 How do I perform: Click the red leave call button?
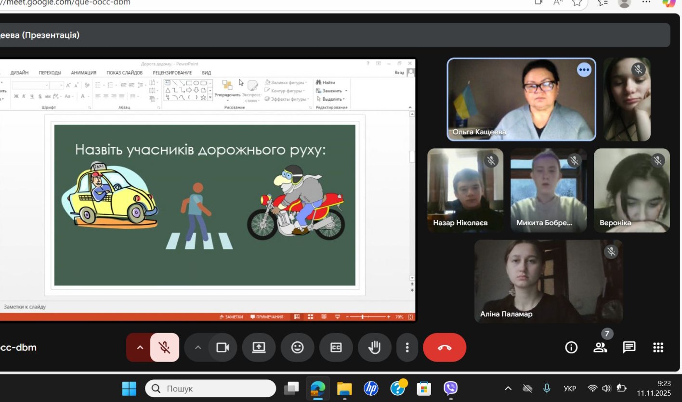point(444,347)
